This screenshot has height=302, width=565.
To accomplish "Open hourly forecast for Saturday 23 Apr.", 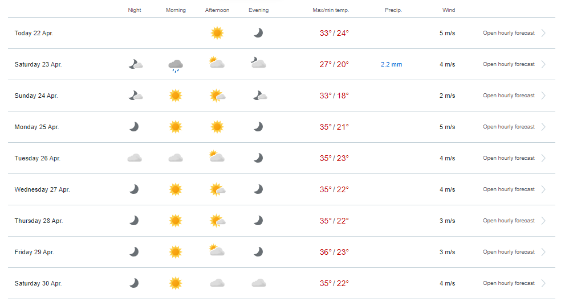I will (509, 64).
